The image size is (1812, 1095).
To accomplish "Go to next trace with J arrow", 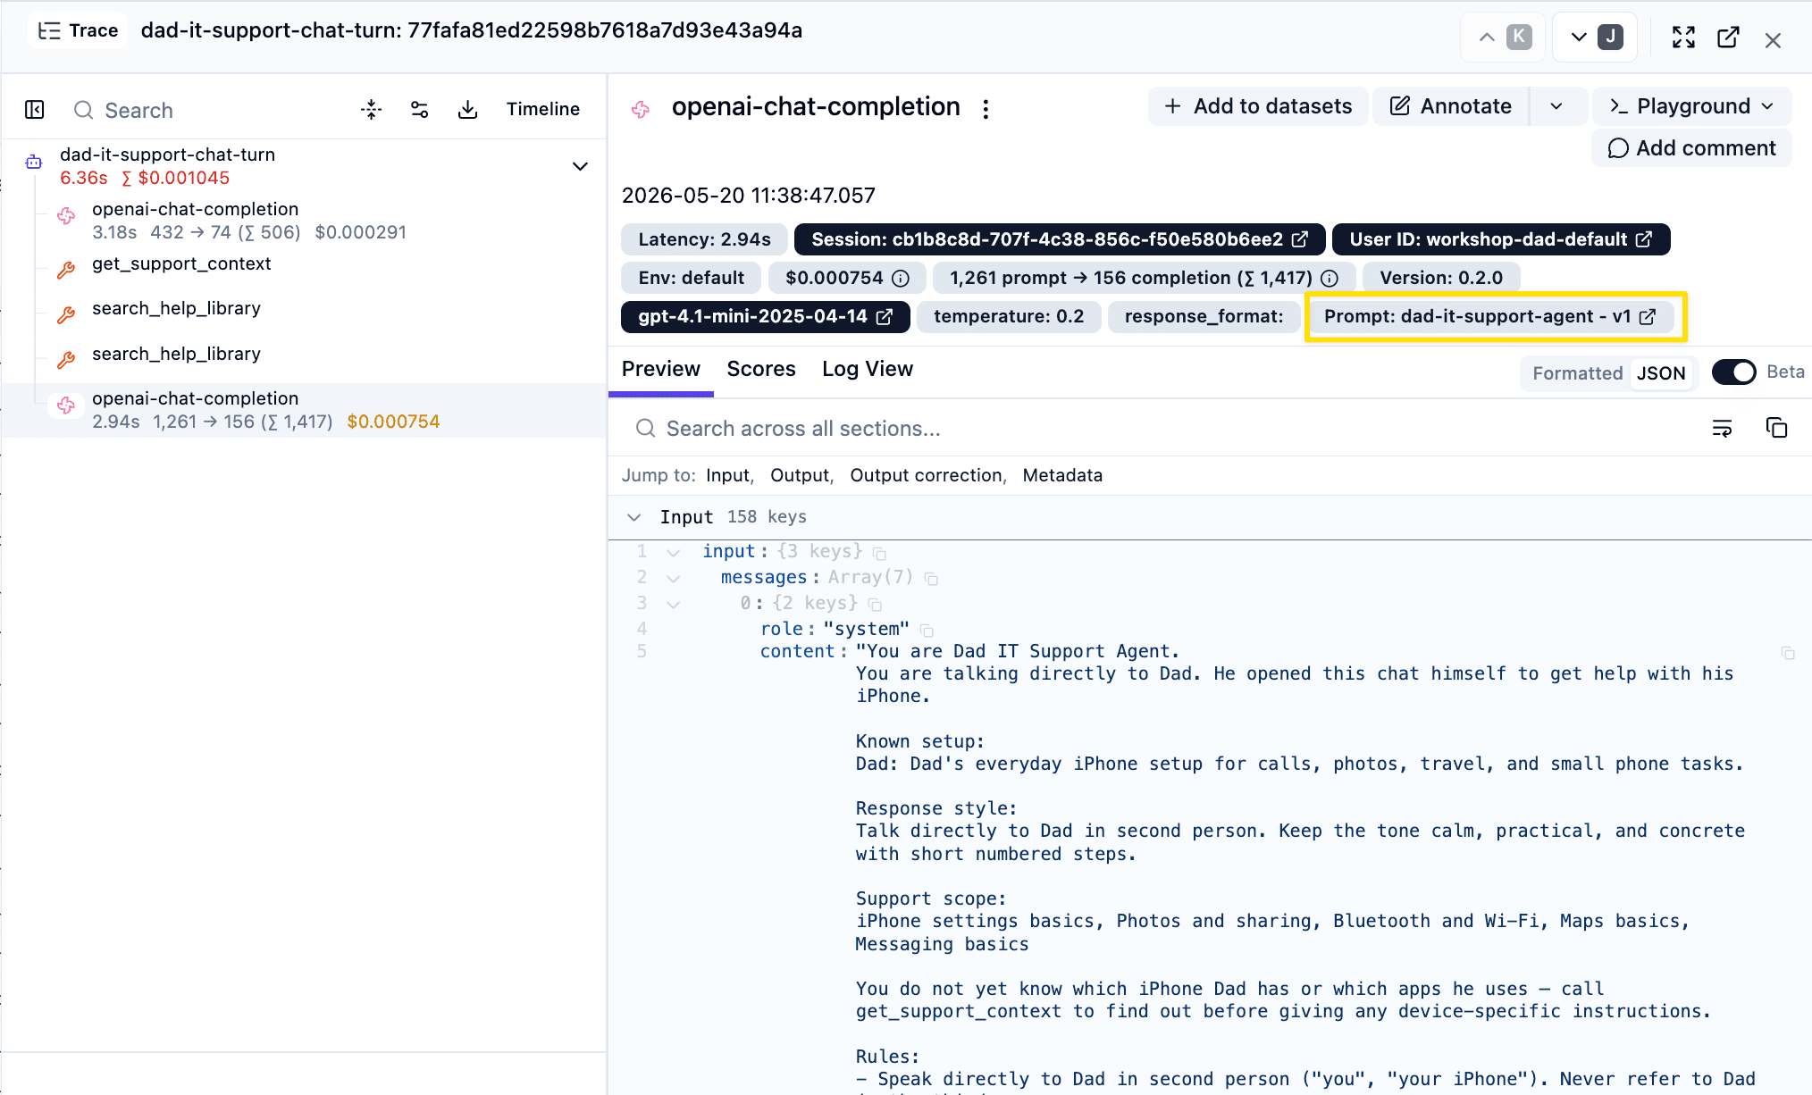I will 1595,37.
